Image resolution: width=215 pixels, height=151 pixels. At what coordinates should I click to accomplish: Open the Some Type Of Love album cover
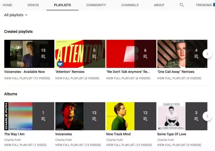(x=171, y=116)
